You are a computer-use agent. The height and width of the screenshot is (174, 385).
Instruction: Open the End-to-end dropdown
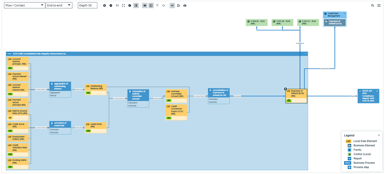[59, 5]
